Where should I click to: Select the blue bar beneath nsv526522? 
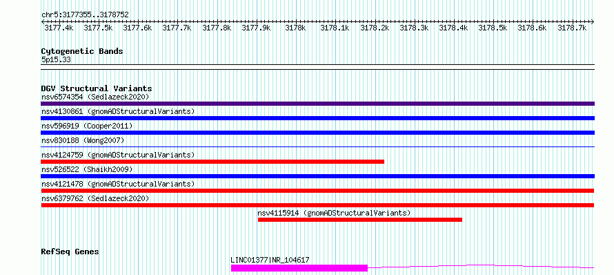[317, 176]
